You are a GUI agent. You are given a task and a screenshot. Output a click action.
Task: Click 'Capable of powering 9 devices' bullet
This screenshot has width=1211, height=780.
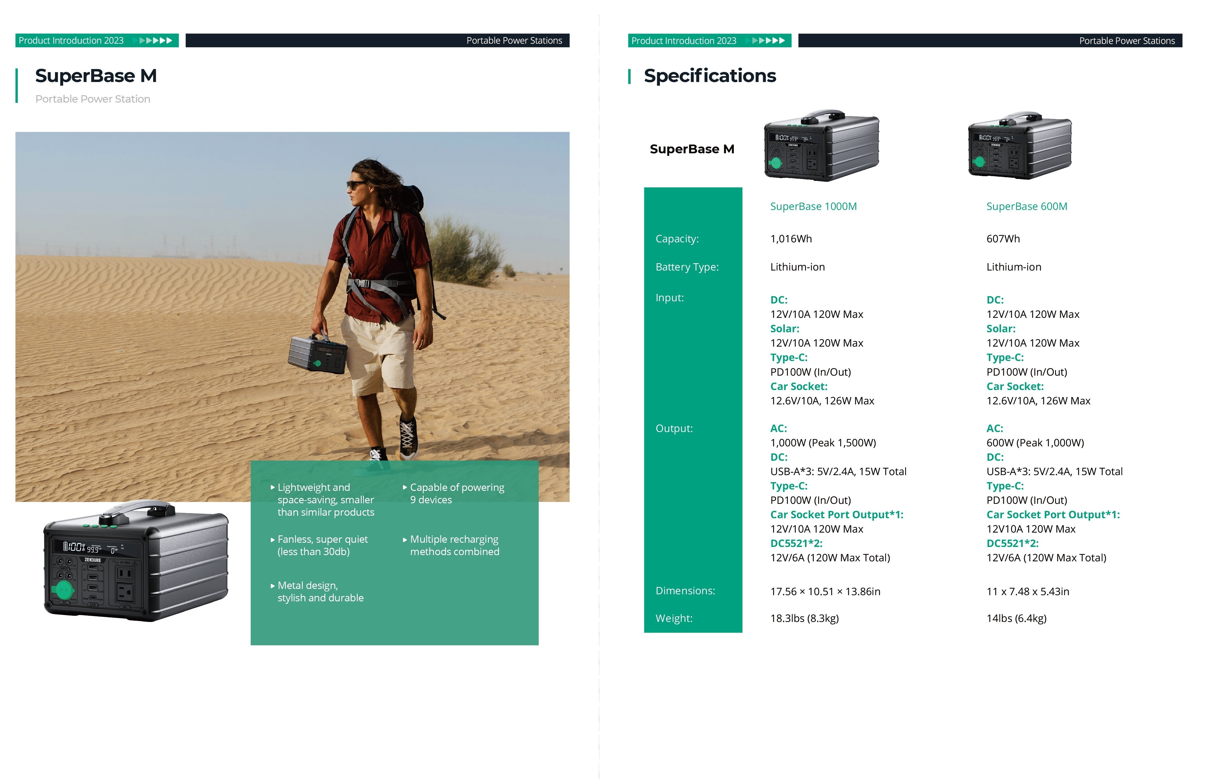click(454, 494)
